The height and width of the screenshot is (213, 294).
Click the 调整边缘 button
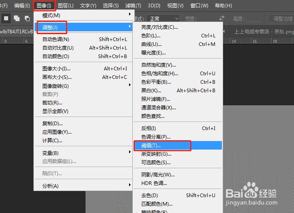[x=282, y=19]
